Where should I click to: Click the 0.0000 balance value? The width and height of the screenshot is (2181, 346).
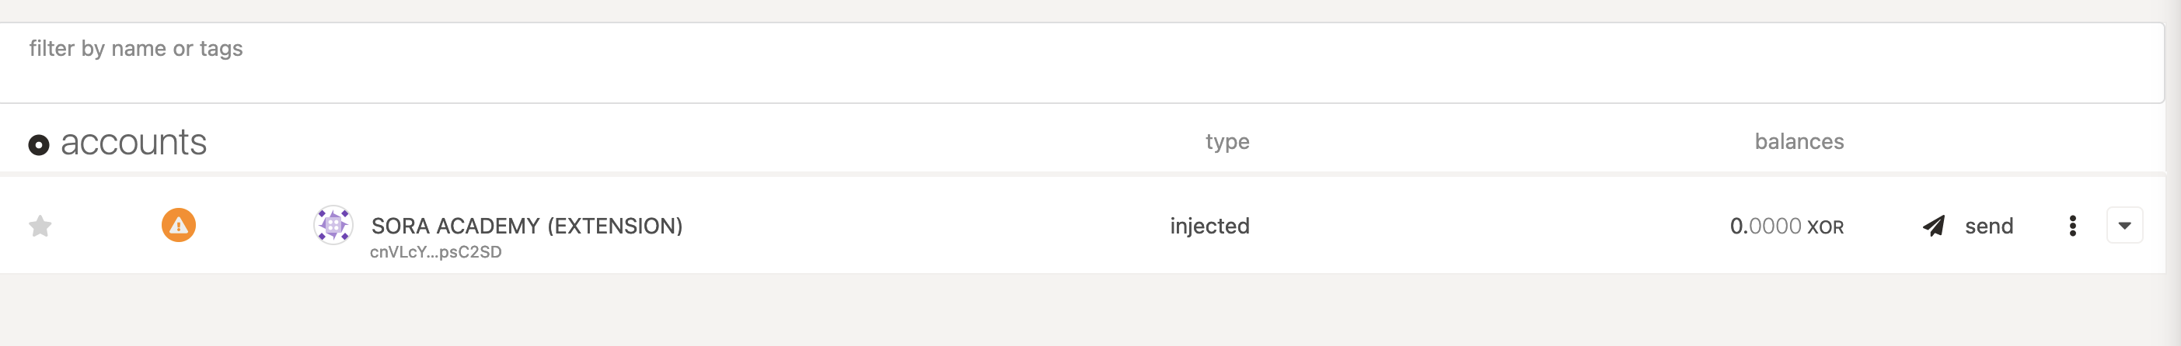1765,226
